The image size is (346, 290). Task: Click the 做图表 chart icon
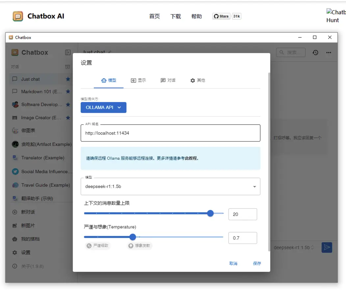coord(15,130)
